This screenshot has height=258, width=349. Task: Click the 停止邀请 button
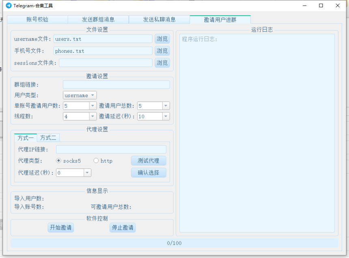[x=123, y=227]
